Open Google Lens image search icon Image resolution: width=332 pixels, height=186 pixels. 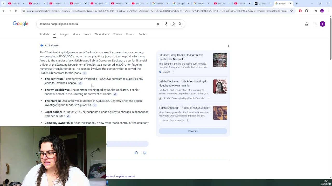point(173,24)
